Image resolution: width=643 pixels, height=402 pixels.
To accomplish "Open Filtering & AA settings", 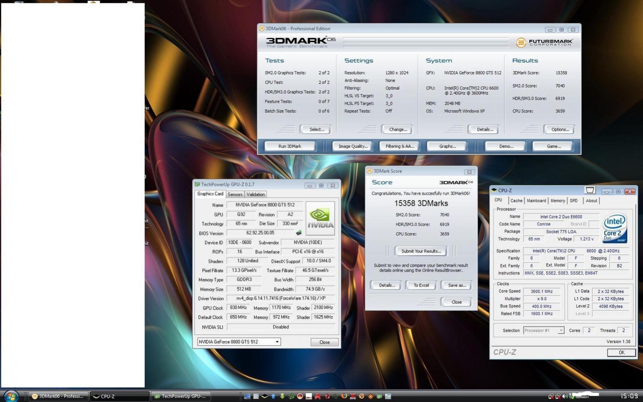I will (x=399, y=146).
